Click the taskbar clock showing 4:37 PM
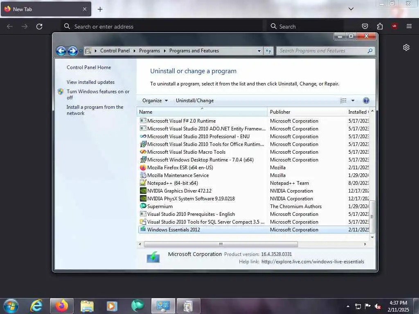Viewport: 419px width, 314px height. 398,306
